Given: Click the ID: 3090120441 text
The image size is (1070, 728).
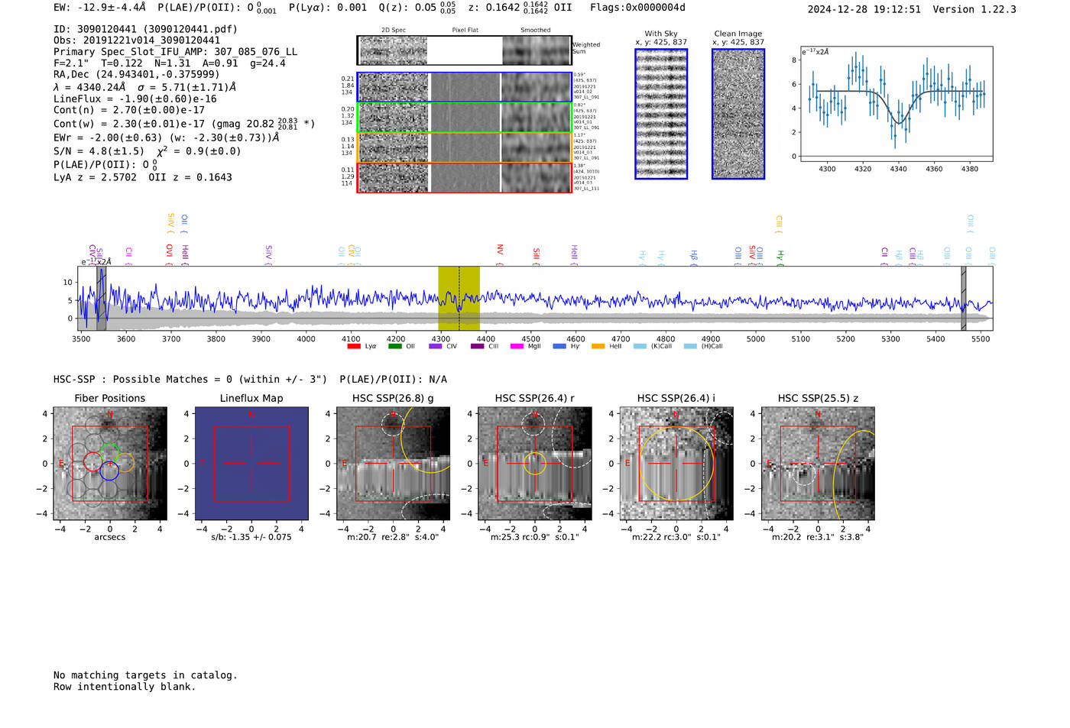Looking at the screenshot, I should (x=145, y=29).
